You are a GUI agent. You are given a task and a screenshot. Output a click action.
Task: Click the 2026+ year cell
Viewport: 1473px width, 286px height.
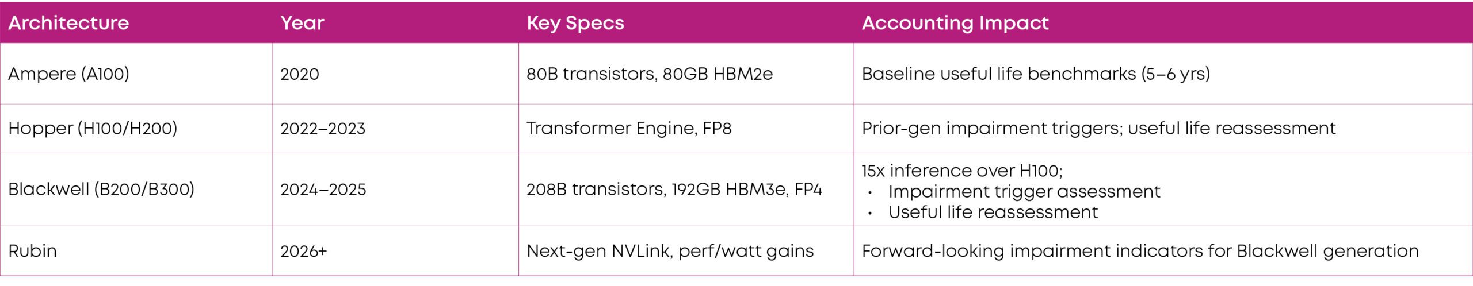[304, 251]
